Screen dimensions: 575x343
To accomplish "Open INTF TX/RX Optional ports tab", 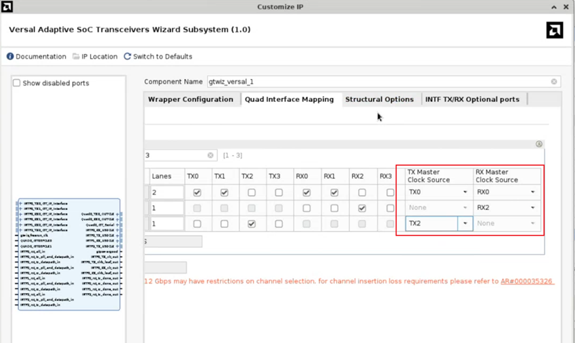I will pos(472,99).
